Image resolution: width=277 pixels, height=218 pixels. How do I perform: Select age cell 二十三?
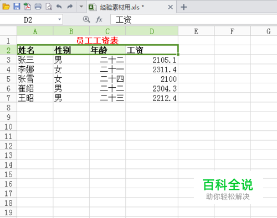107,98
